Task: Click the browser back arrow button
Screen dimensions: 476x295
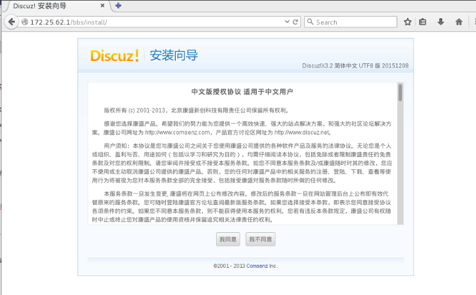Action: (11, 22)
